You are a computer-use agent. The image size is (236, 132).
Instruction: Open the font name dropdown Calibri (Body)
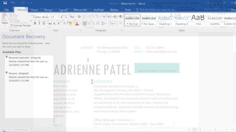(49, 17)
